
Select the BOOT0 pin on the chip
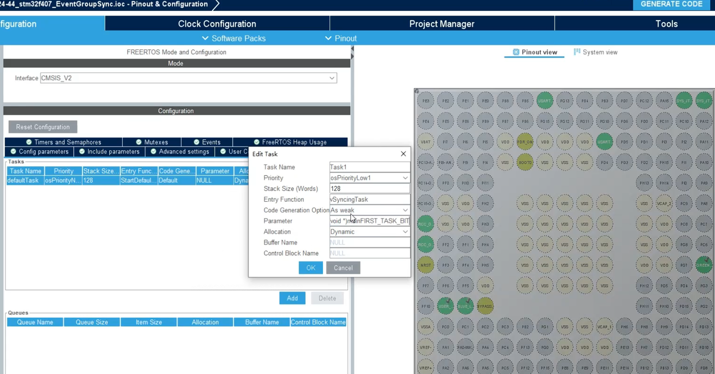525,162
